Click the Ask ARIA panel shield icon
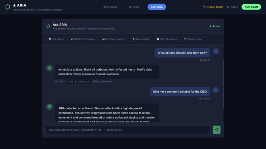Screen dimensions: 266x149 tap(48, 26)
